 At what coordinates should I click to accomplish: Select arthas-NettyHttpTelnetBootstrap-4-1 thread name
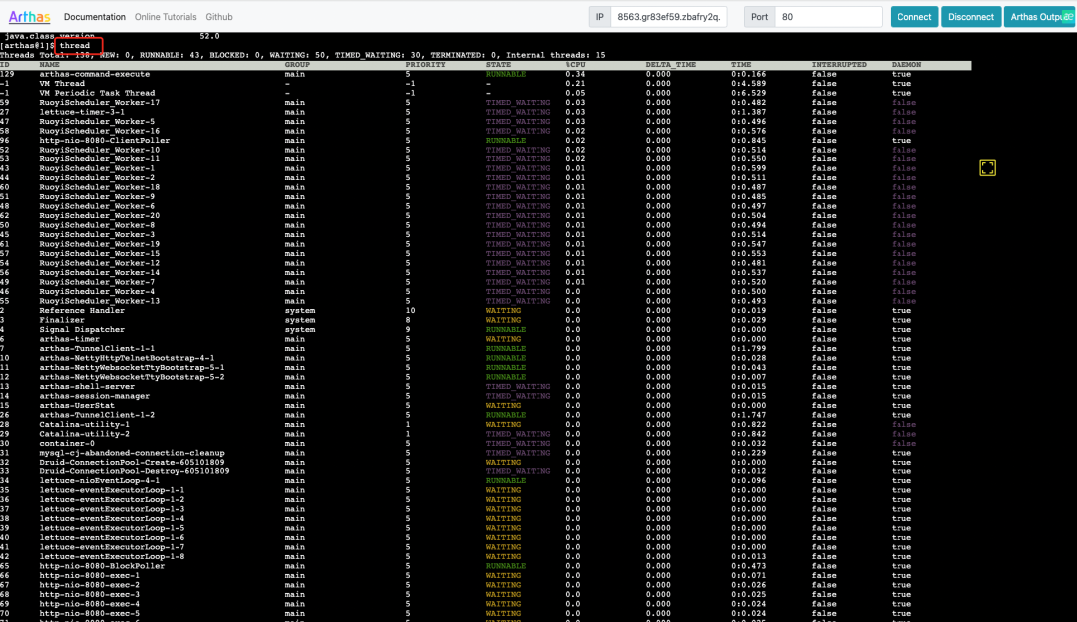click(127, 359)
